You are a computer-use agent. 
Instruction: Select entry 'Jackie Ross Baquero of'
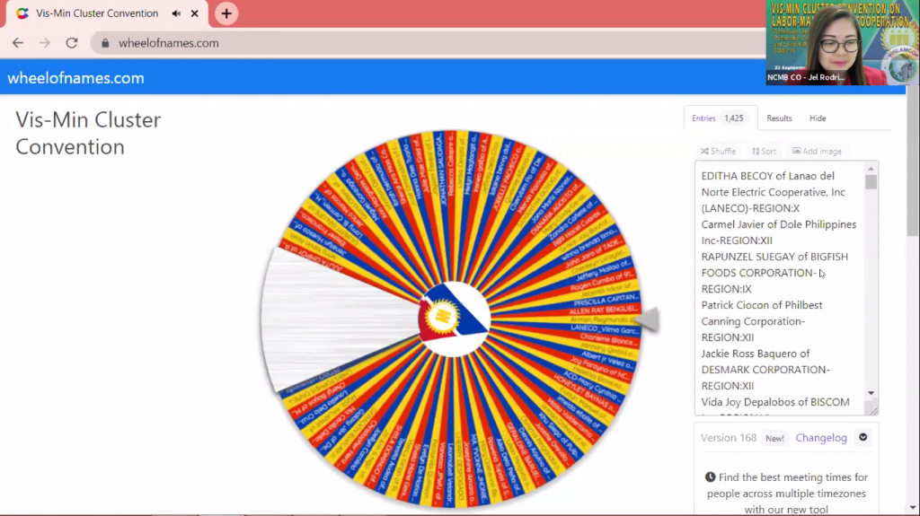(x=755, y=354)
